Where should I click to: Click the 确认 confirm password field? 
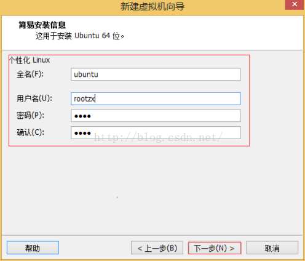click(156, 133)
